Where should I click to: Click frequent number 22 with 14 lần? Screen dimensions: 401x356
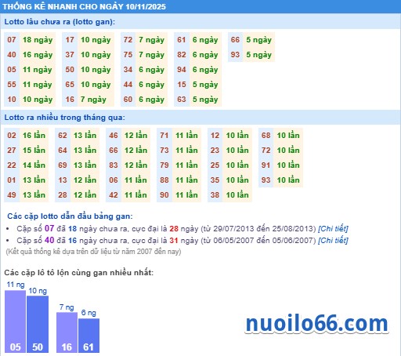(x=12, y=165)
